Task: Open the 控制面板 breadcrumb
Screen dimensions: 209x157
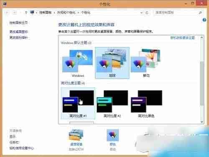Action: [46, 13]
